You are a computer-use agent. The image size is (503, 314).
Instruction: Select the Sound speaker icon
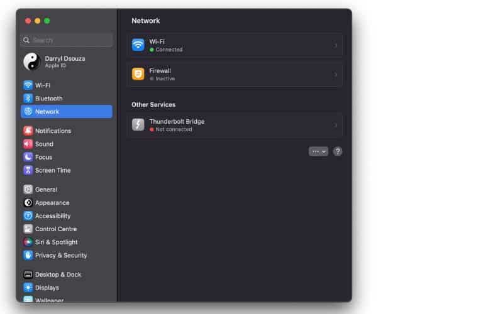pos(28,144)
